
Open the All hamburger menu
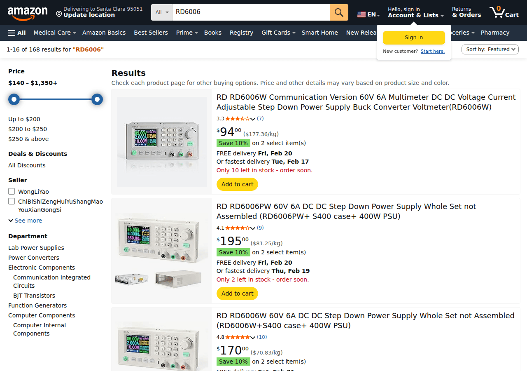click(17, 33)
